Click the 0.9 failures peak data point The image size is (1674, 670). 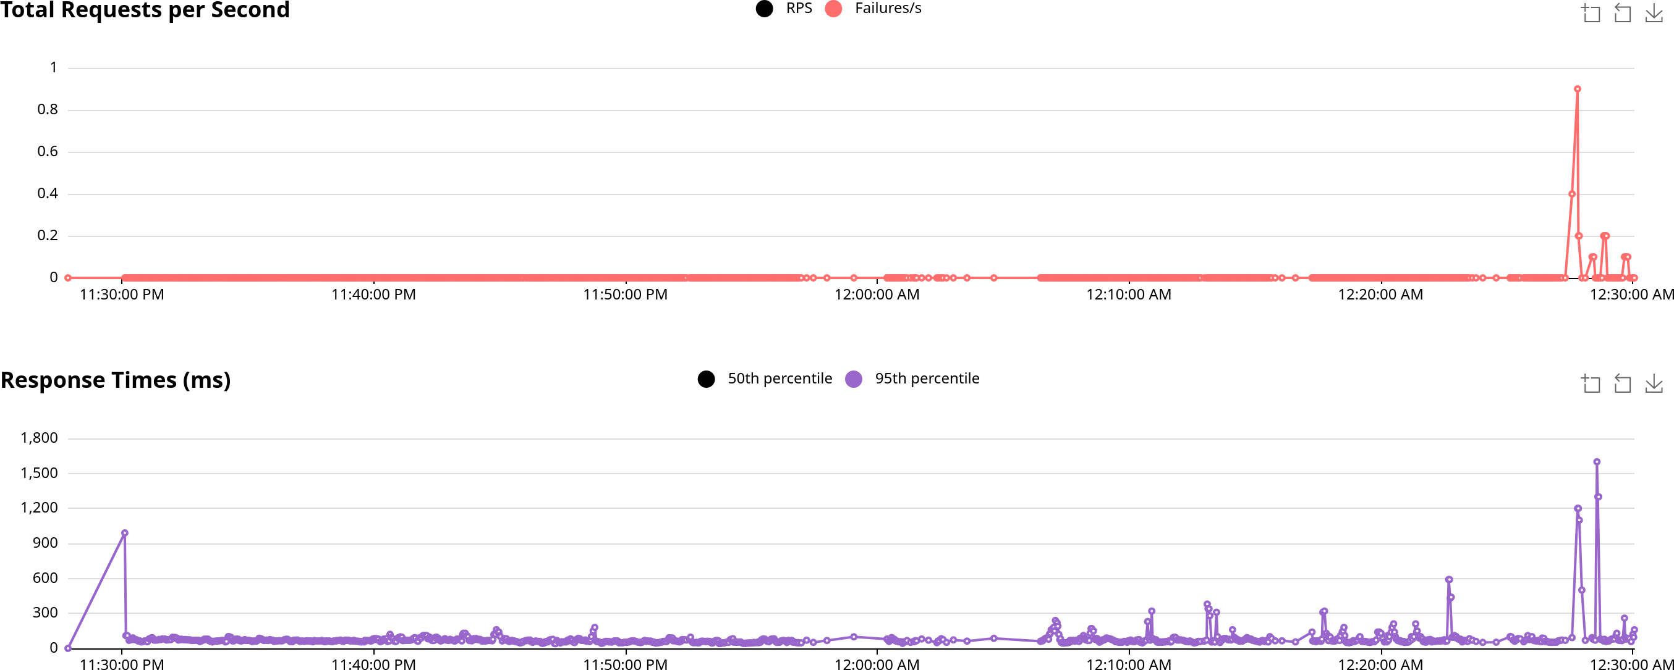(x=1577, y=89)
